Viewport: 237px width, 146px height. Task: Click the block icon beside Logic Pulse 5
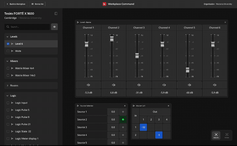[12, 110]
